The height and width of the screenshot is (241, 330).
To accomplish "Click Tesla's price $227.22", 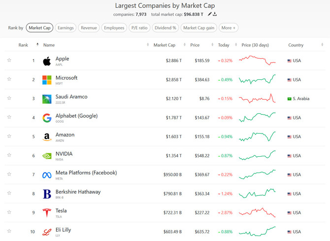I will coord(202,213).
